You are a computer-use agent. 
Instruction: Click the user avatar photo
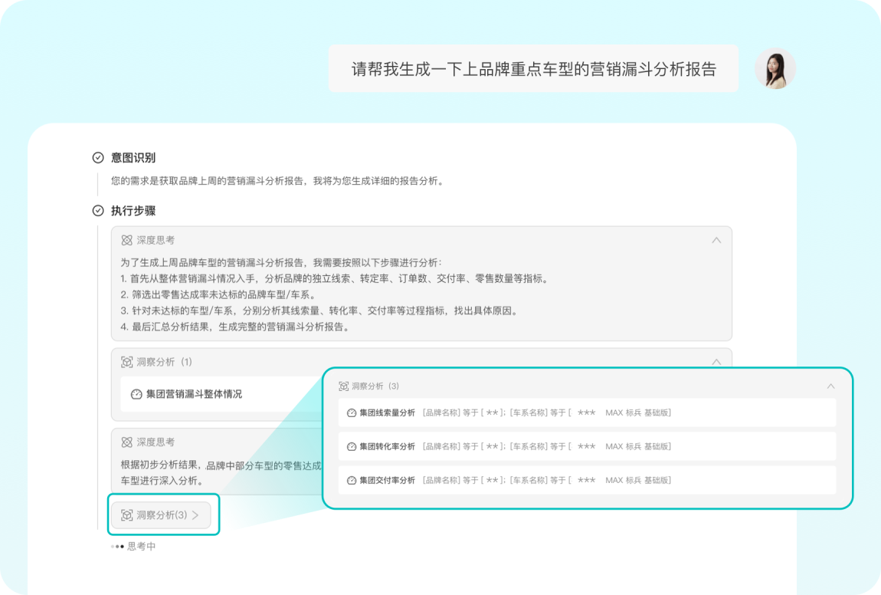[x=775, y=68]
